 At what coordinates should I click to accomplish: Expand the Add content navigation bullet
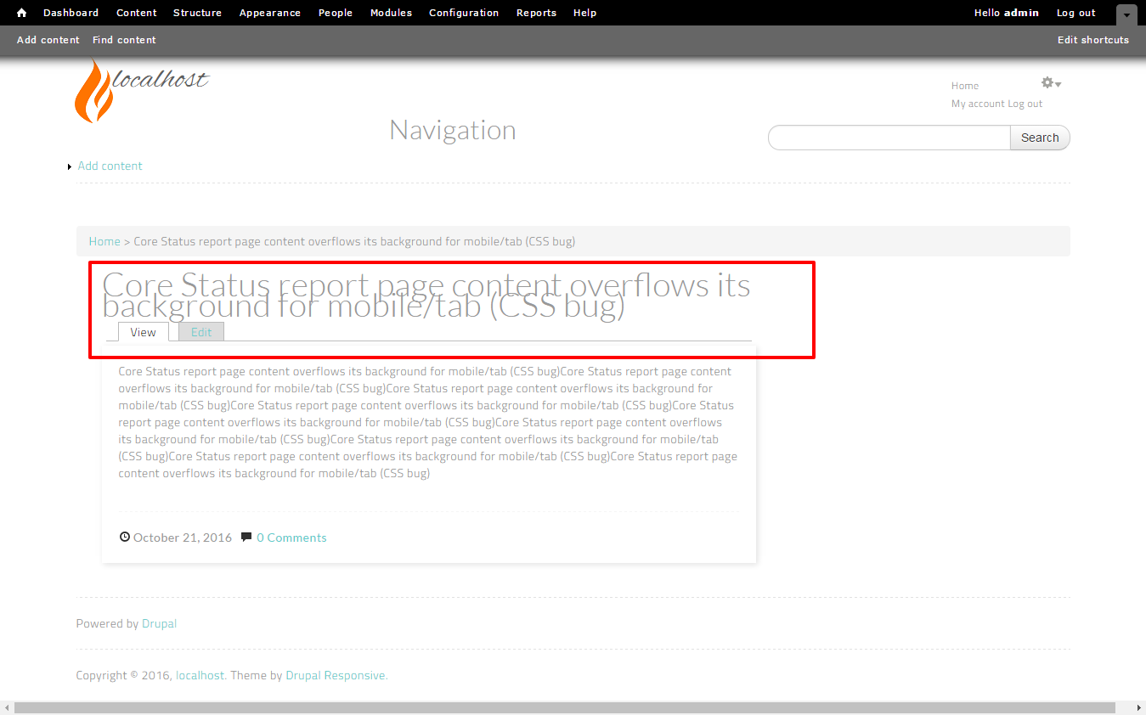click(70, 166)
